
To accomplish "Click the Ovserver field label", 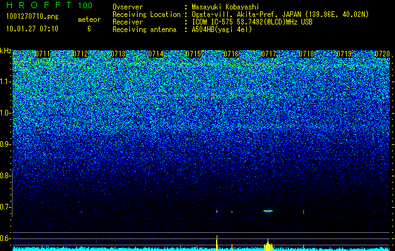I will coord(127,7).
